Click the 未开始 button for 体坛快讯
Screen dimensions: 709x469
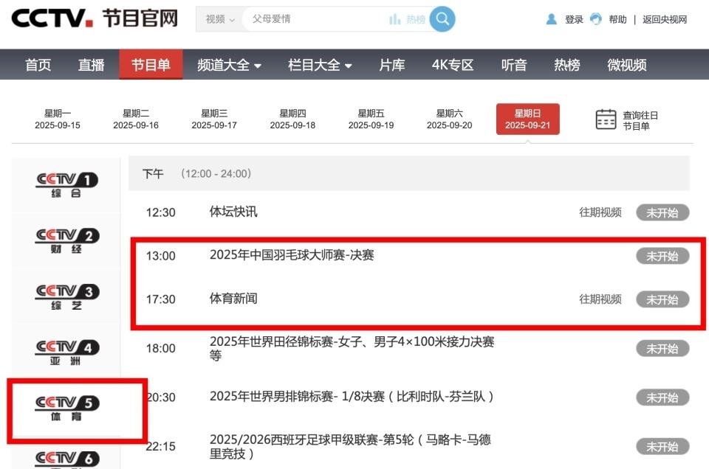point(662,212)
